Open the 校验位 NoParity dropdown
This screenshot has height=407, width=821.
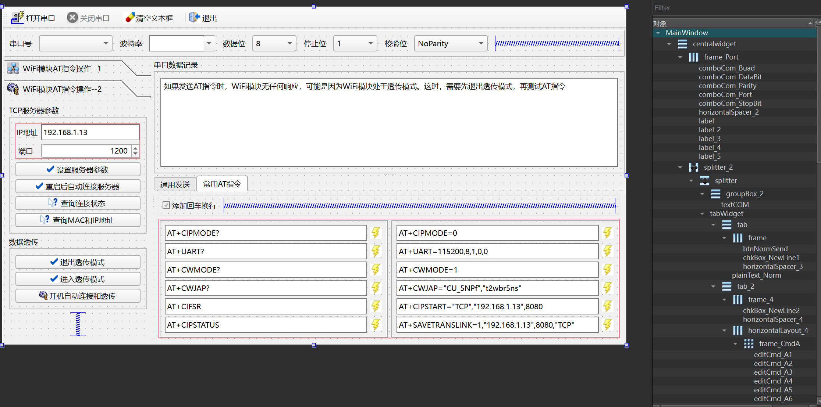click(x=481, y=44)
